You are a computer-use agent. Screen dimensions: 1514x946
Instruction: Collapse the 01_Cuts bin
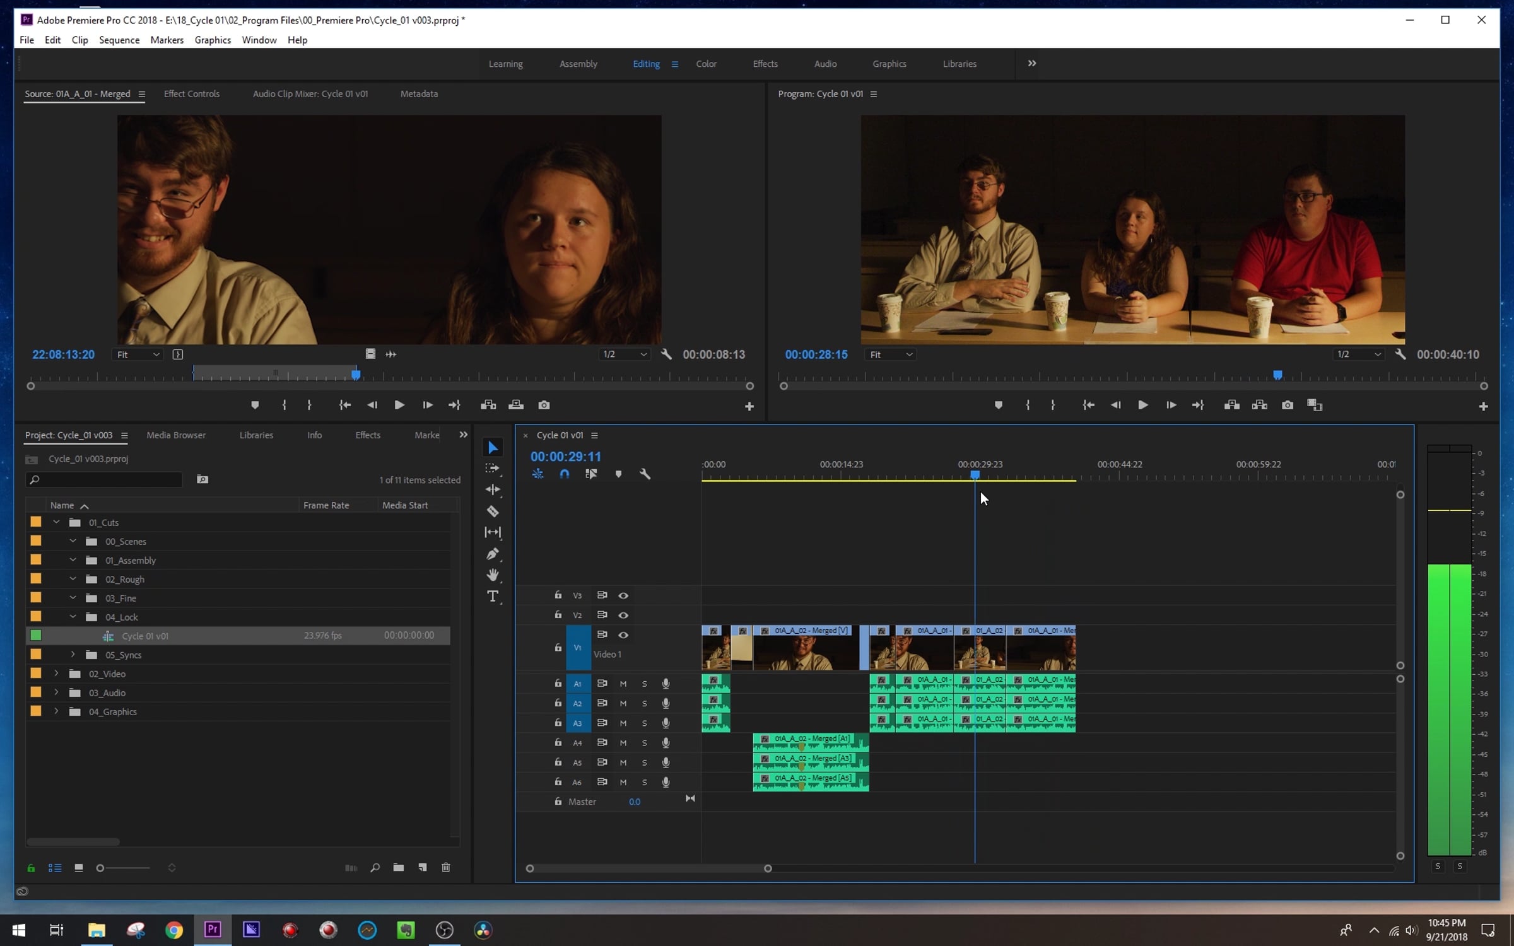[56, 522]
